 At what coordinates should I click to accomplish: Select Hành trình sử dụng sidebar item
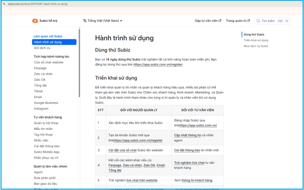coord(54,42)
